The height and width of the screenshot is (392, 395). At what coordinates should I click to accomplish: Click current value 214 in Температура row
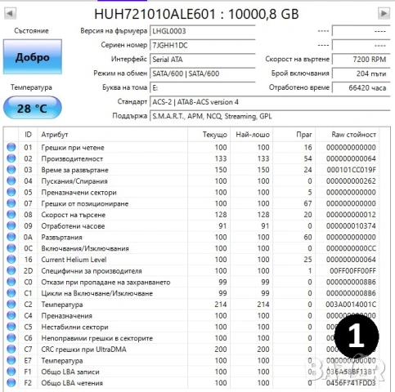point(221,305)
